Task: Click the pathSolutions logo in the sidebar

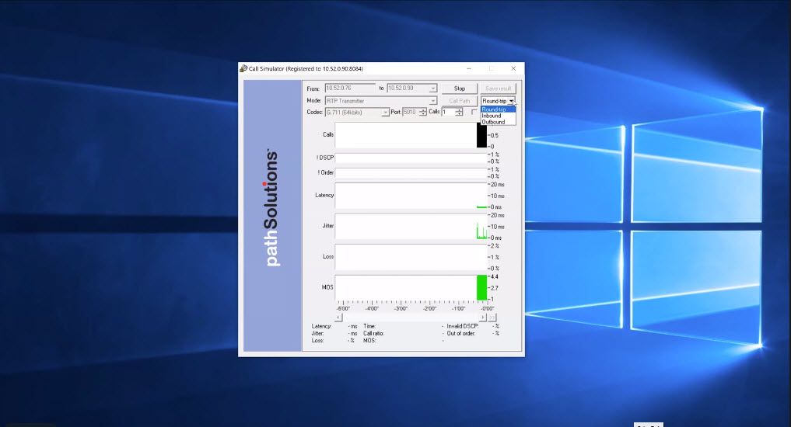Action: 271,208
